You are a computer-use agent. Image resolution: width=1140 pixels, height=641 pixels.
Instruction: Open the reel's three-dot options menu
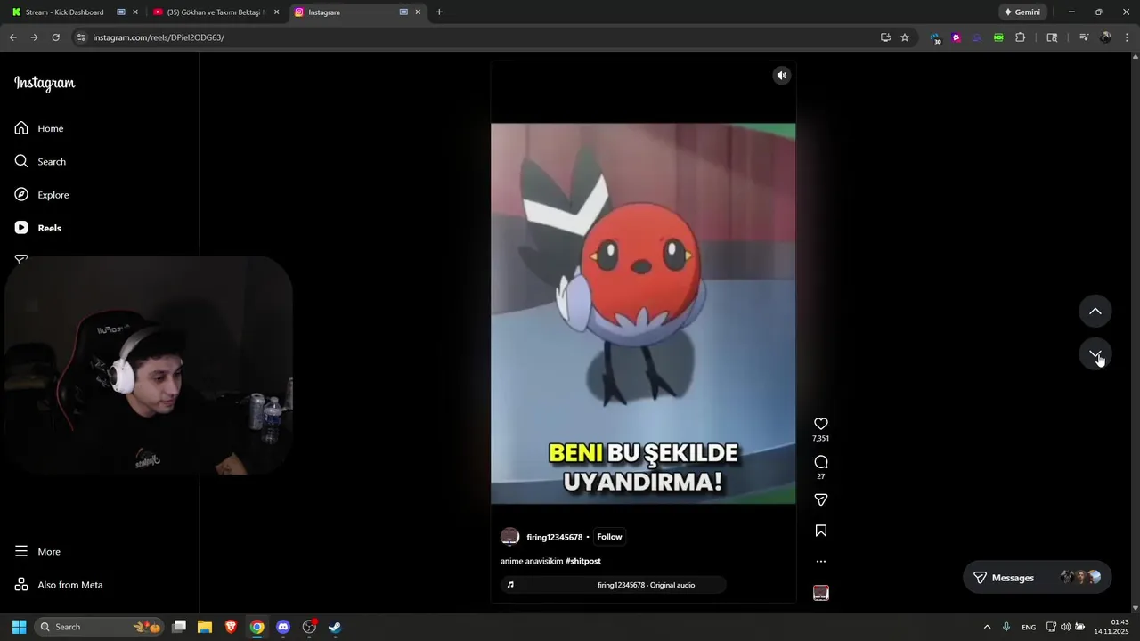point(821,562)
